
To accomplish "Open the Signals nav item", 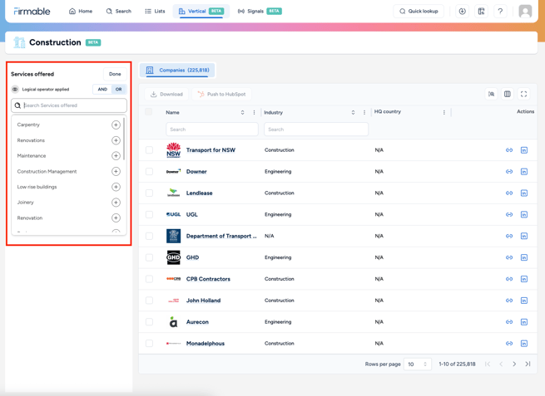I will pos(260,11).
